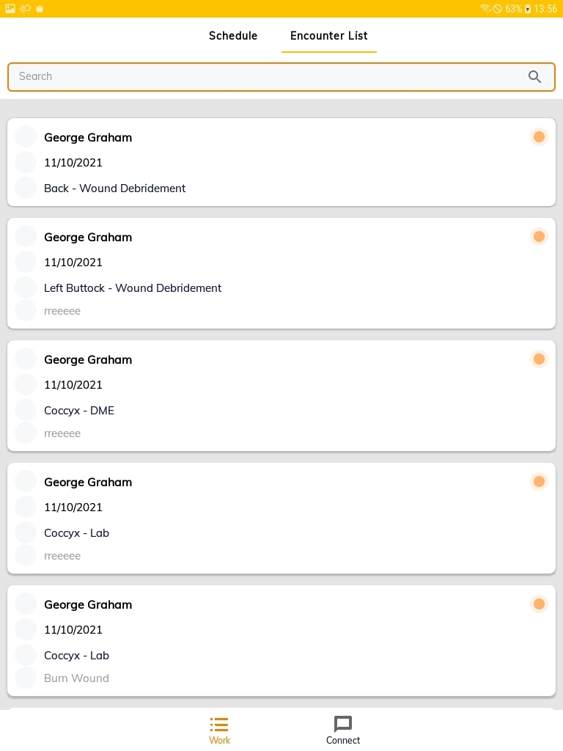Open the Burn Wound Coccyx - Lab encounter
Viewport: 563px width, 751px height.
point(281,641)
